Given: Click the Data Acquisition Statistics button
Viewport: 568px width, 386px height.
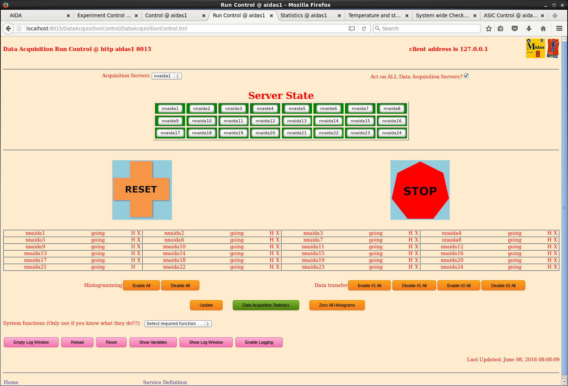Looking at the screenshot, I should [x=266, y=305].
